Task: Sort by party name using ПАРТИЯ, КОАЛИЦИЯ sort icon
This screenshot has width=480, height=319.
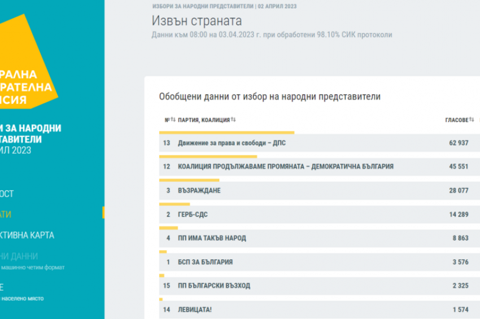Action: pos(233,120)
